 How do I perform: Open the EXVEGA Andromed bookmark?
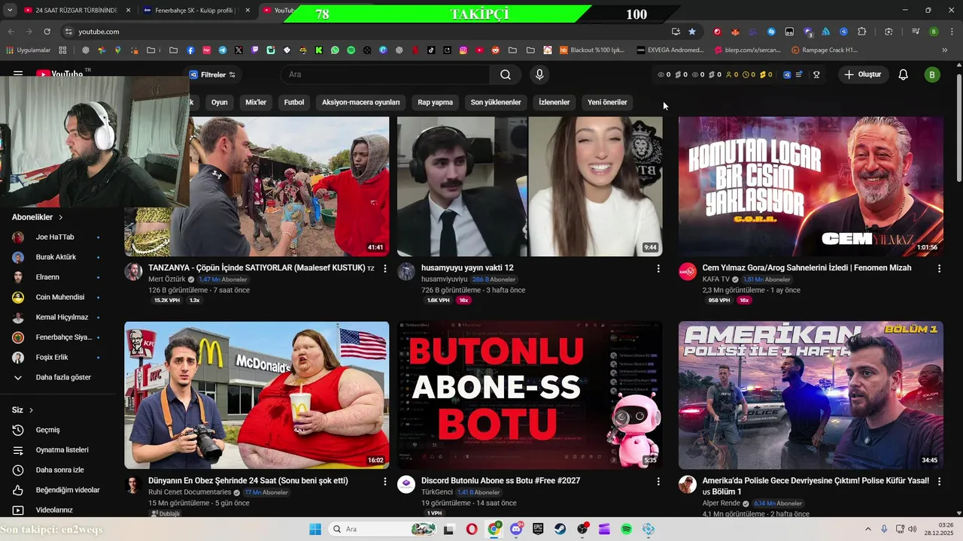click(x=670, y=50)
